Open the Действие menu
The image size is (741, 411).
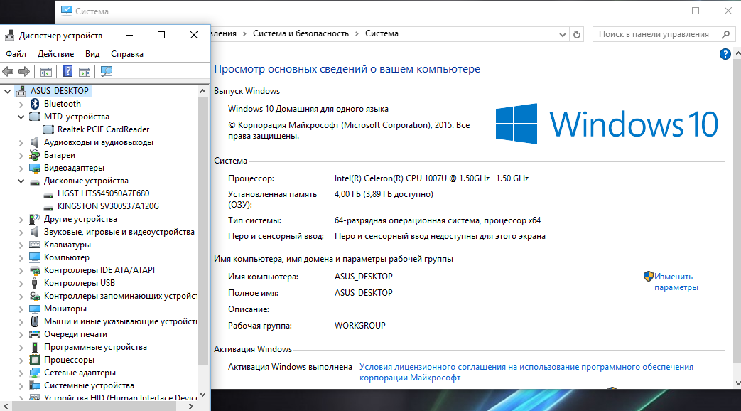(55, 54)
